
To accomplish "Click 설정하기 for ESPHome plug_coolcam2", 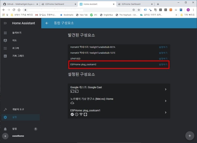I will 163,64.
